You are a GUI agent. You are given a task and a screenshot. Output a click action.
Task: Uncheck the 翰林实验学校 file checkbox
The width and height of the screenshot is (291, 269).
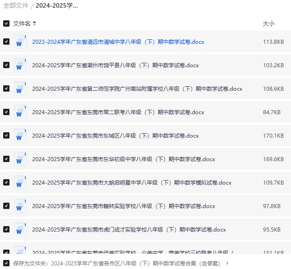pyautogui.click(x=6, y=206)
